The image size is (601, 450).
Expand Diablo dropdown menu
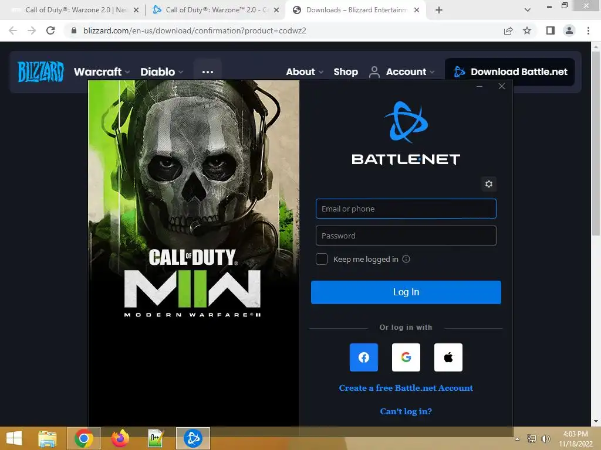[x=162, y=71]
